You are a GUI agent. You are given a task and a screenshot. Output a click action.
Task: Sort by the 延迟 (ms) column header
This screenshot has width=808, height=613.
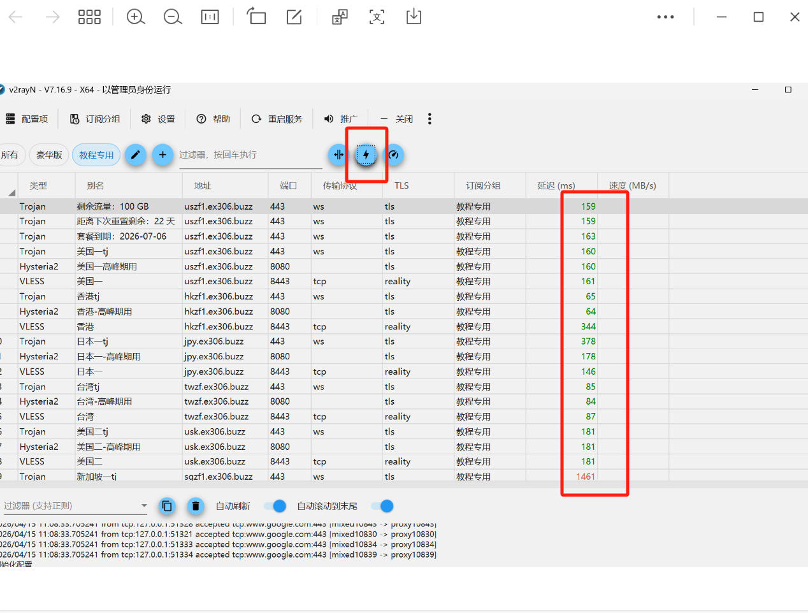pyautogui.click(x=556, y=186)
